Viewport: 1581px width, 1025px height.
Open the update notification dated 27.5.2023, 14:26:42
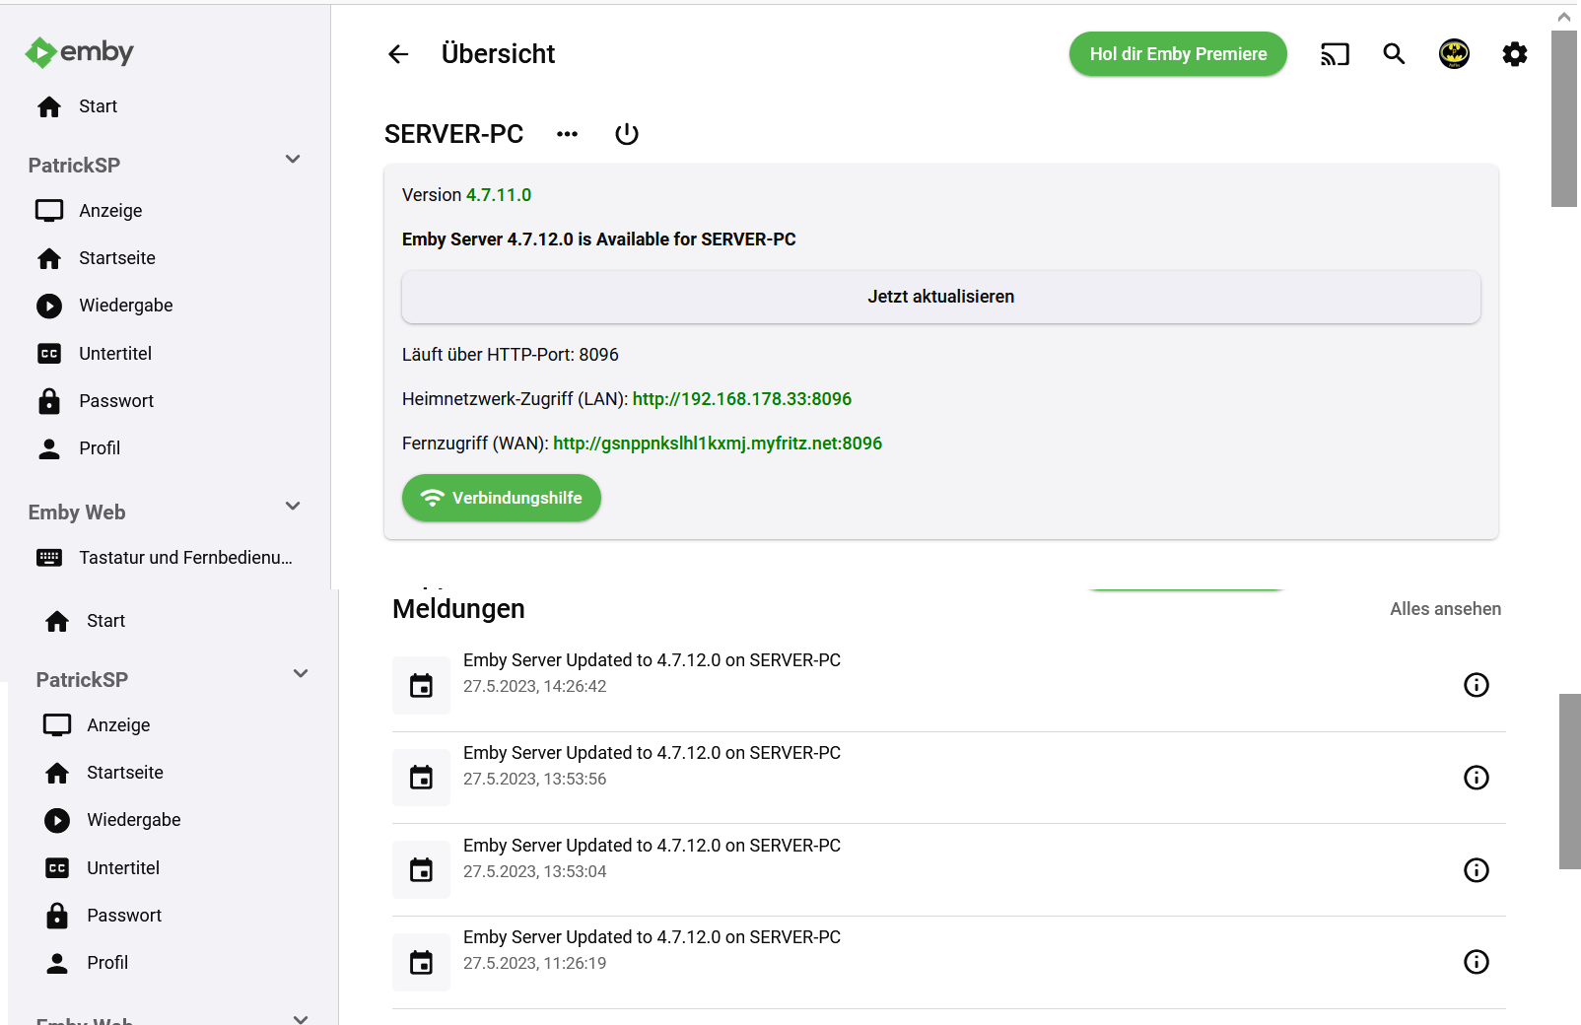pyautogui.click(x=948, y=686)
